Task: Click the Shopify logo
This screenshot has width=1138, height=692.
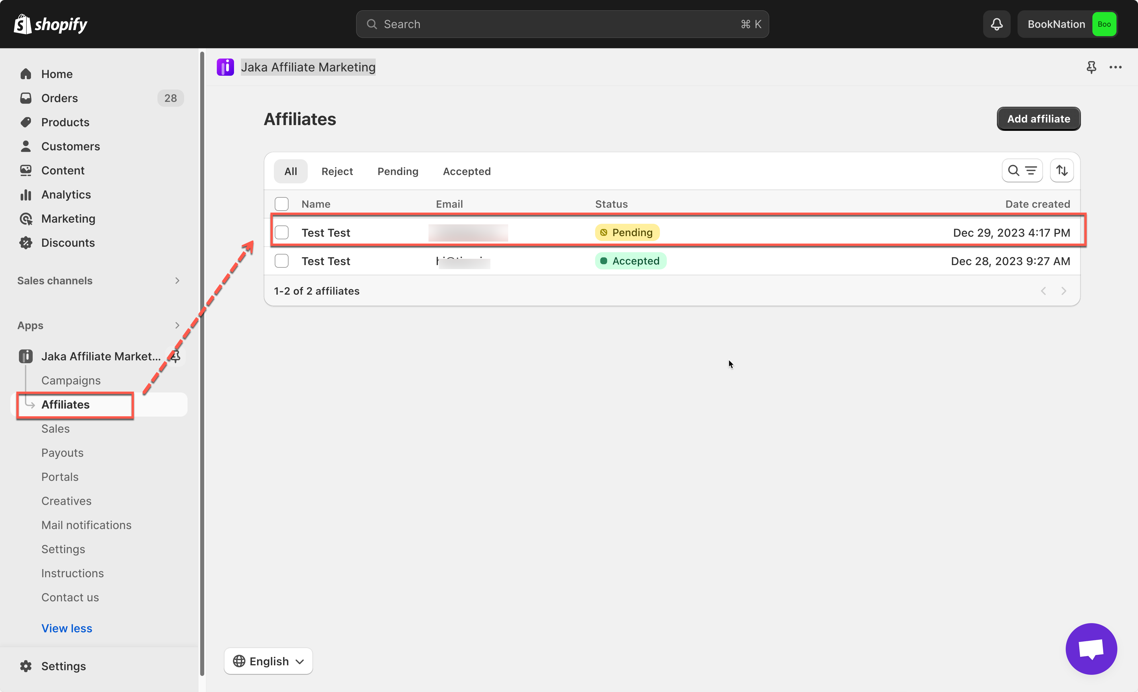Action: [51, 24]
